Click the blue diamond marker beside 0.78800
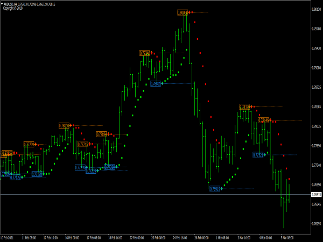323x242 pixels. (x=163, y=83)
